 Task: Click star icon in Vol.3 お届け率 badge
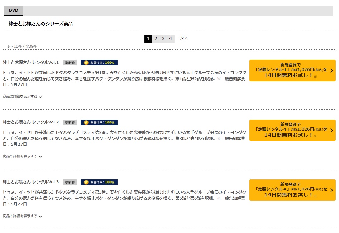(86, 182)
